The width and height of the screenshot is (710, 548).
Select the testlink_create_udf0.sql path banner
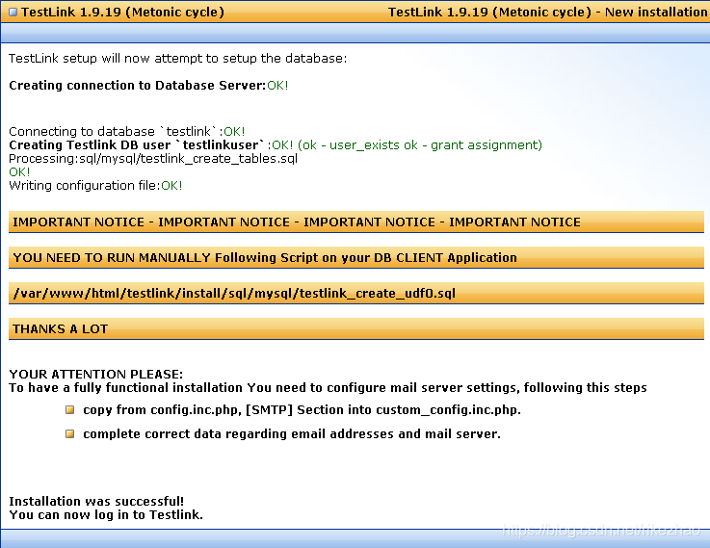(356, 294)
